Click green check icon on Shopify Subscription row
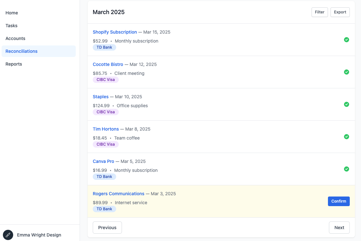Viewport: 361px width, 241px height. [346, 40]
